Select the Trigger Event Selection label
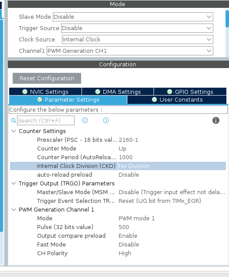Screen dimensions: 229x277 [76, 201]
